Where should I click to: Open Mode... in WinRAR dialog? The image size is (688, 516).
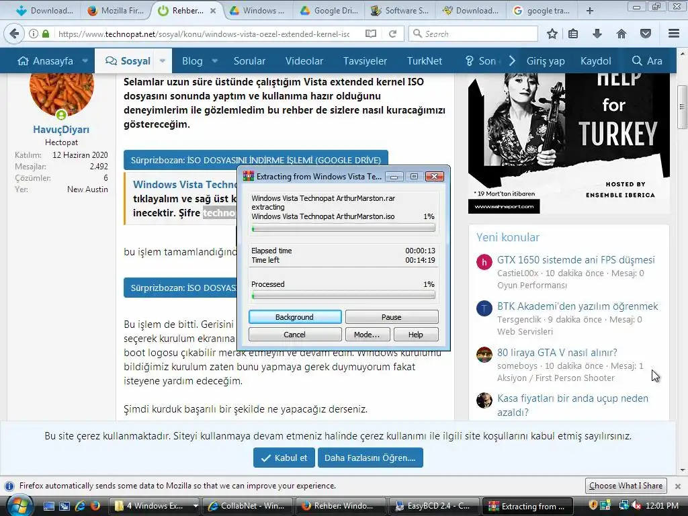pyautogui.click(x=367, y=335)
